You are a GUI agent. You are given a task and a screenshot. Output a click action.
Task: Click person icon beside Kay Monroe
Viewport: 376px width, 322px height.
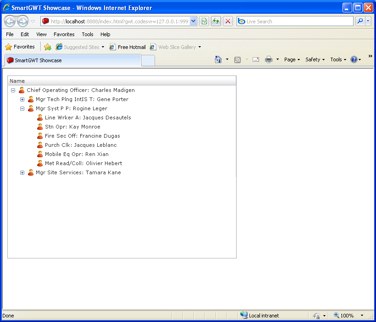(40, 127)
